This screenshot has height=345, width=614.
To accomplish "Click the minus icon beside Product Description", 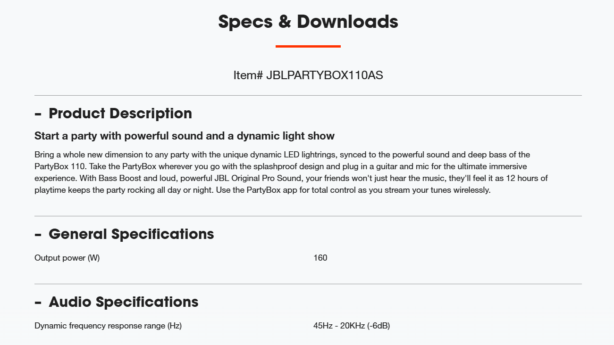I will (38, 114).
